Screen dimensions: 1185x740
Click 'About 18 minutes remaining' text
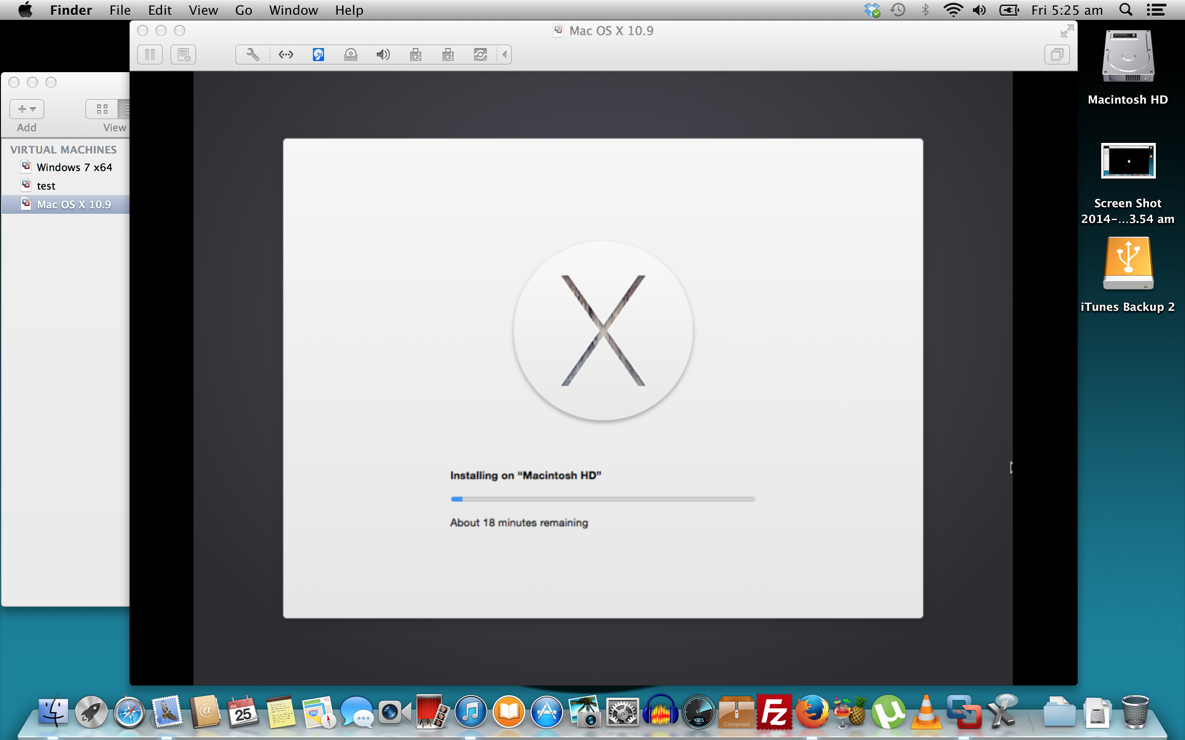[x=519, y=523]
